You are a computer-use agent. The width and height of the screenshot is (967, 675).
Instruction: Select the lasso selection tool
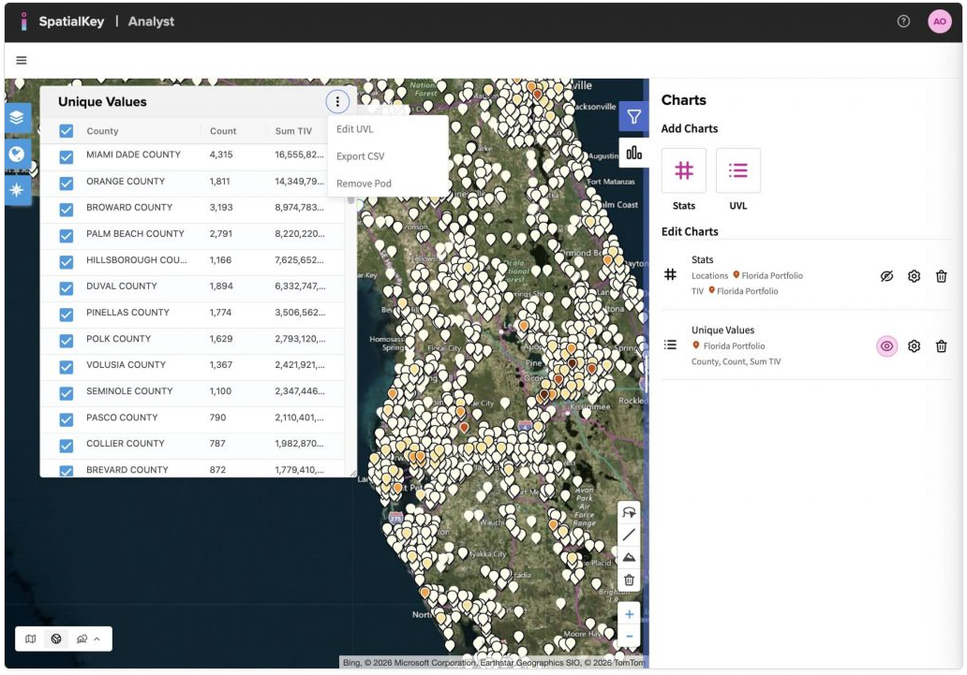(629, 513)
